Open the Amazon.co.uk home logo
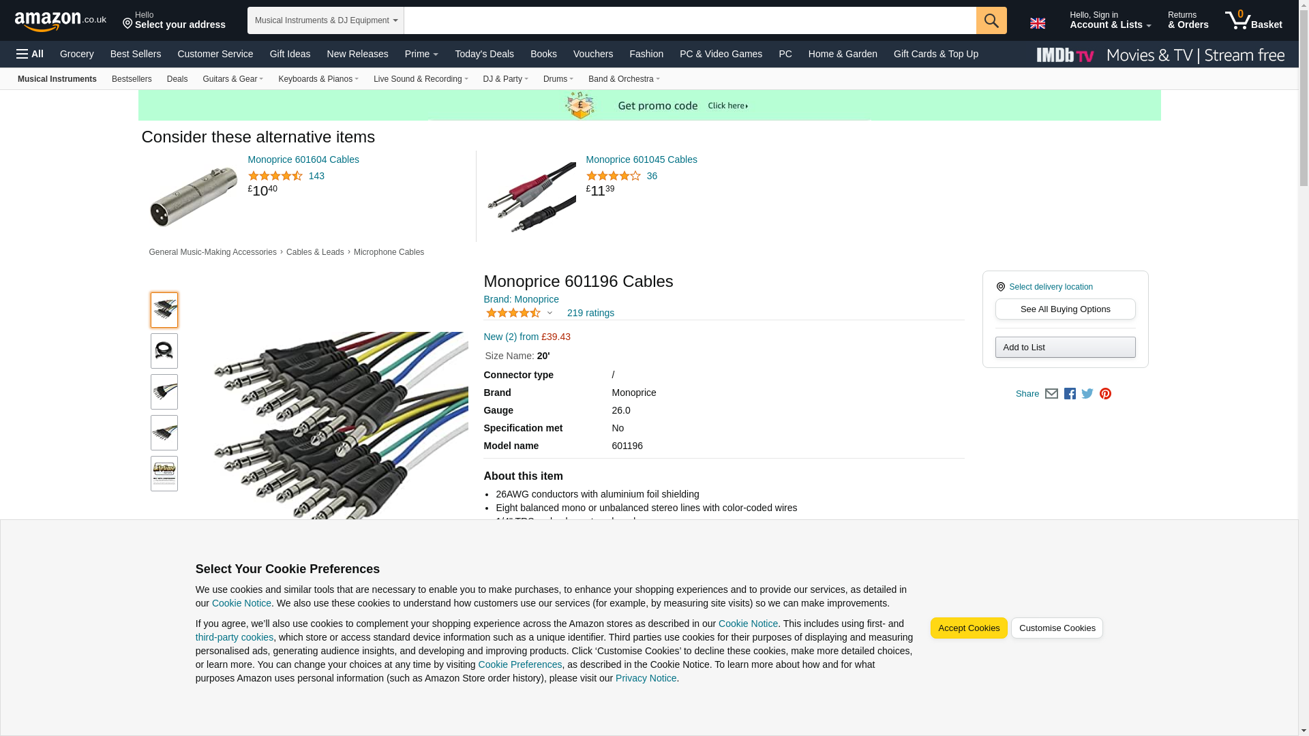The image size is (1309, 736). (x=60, y=20)
